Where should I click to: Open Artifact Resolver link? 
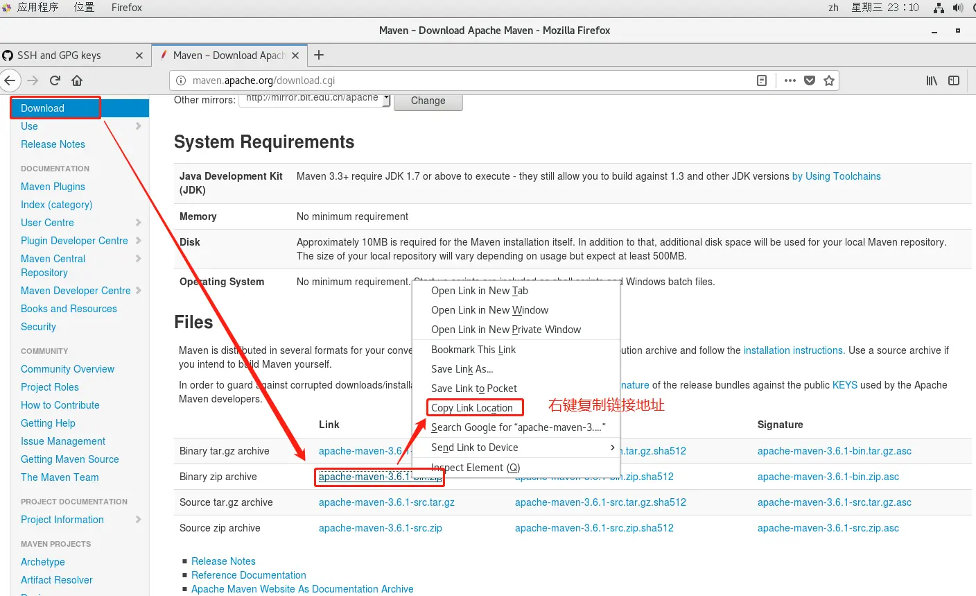click(x=57, y=580)
